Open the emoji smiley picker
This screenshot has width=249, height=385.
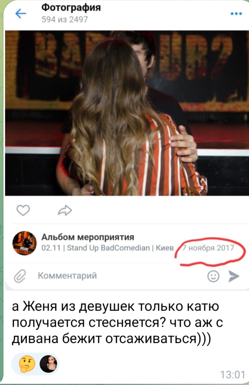pyautogui.click(x=213, y=276)
